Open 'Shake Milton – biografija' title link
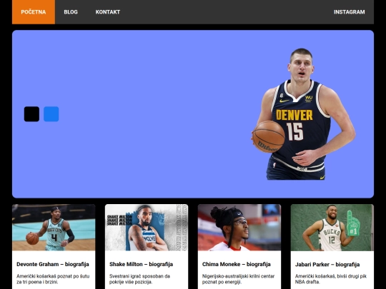This screenshot has width=386, height=289. (x=141, y=265)
